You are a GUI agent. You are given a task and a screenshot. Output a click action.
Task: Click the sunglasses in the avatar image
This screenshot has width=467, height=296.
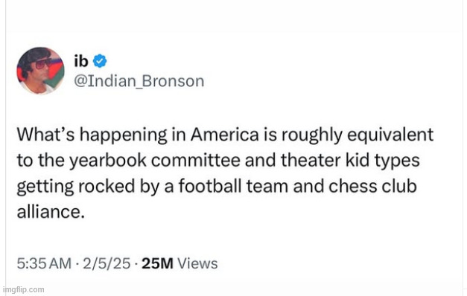pos(42,63)
